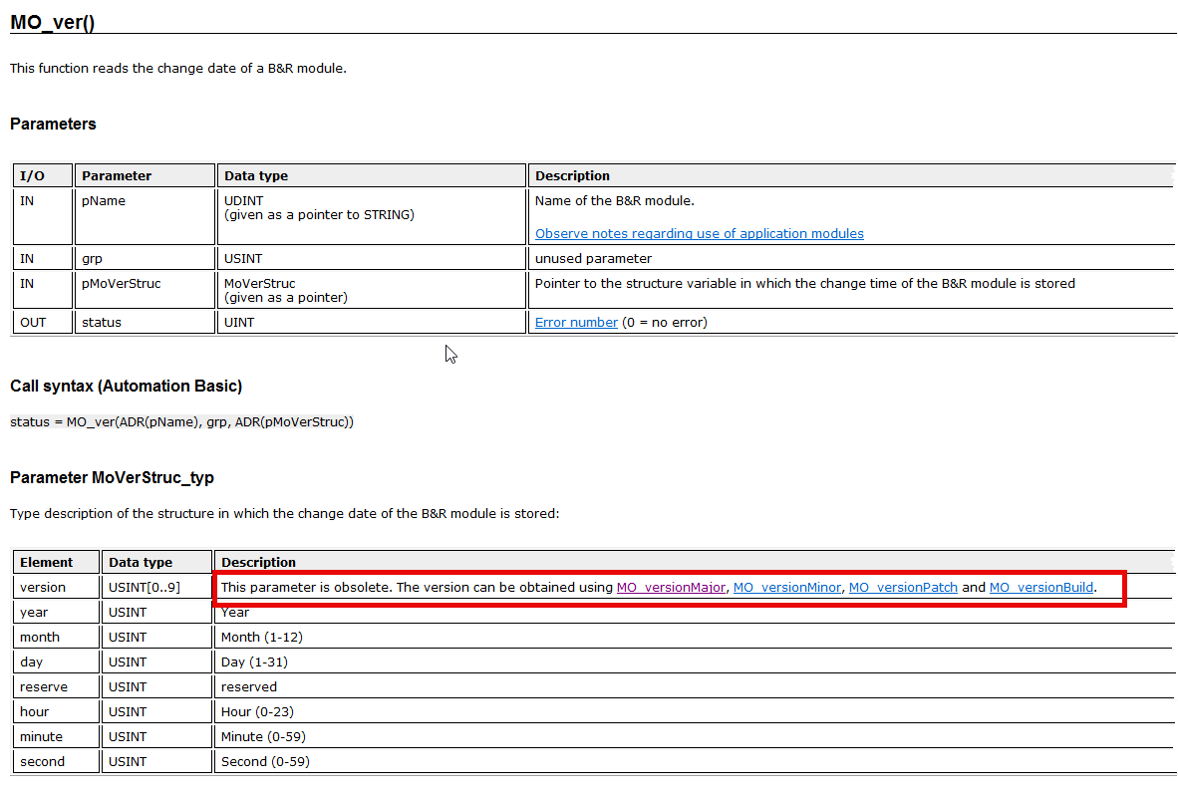Screen dimensions: 1178x793
Task: Click the OUT cell in status row
Action: 43,322
